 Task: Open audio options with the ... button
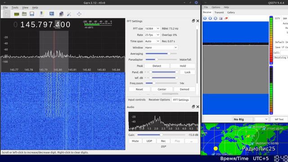191,141
